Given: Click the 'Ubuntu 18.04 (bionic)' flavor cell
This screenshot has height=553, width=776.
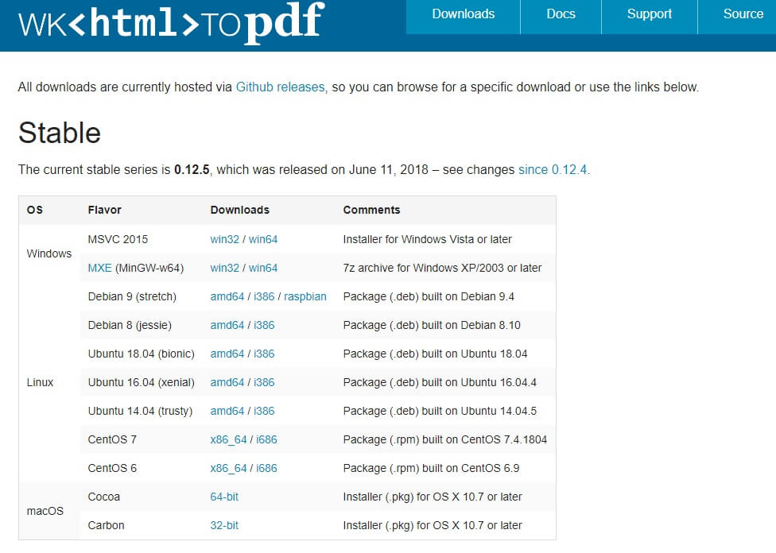Looking at the screenshot, I should click(141, 354).
